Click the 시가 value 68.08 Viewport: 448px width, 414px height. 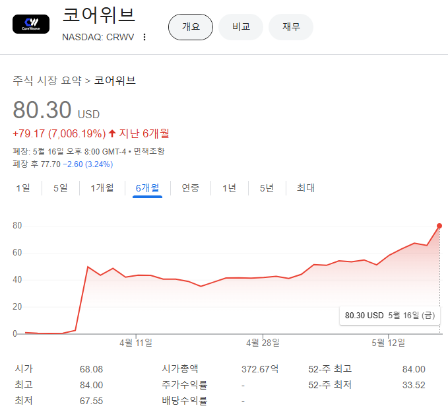click(91, 369)
